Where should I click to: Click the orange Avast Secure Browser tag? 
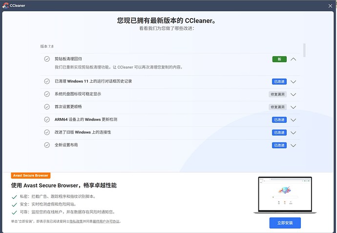pos(31,176)
